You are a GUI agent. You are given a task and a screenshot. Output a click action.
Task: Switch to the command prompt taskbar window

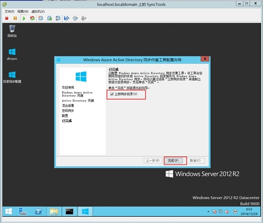click(x=69, y=211)
